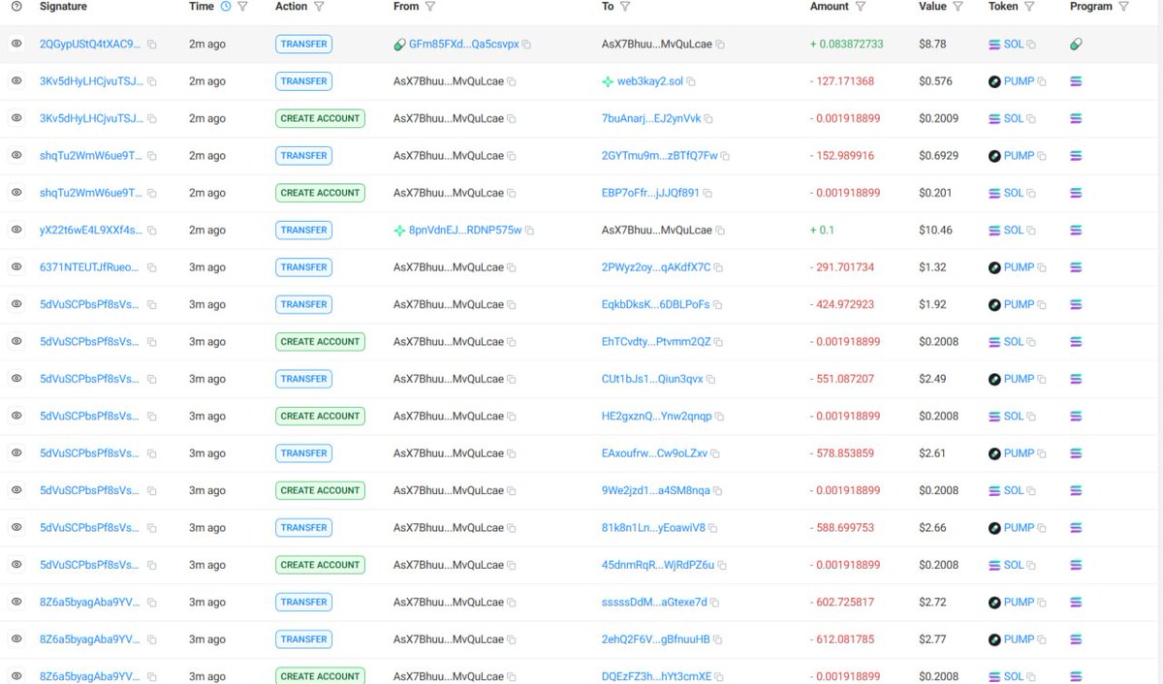Toggle eye icon on 2GYTmu9m...zBTfQ7Fw row
1163x684 pixels.
(x=16, y=155)
